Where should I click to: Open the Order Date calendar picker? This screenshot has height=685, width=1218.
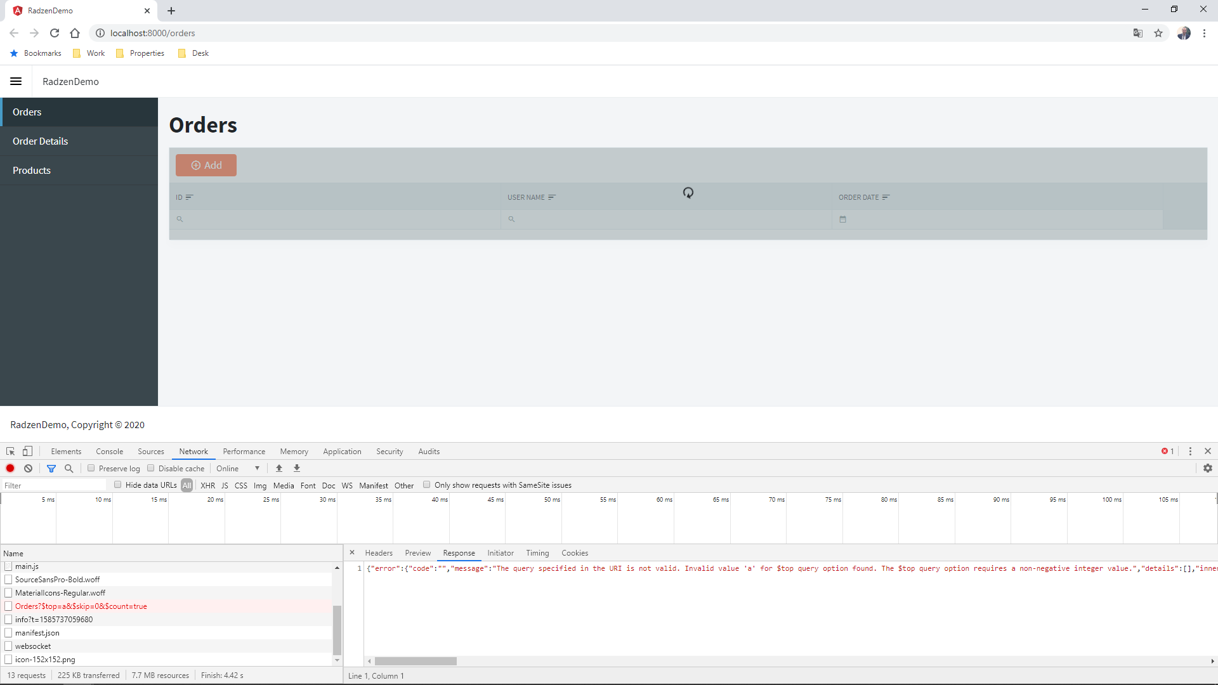(843, 219)
